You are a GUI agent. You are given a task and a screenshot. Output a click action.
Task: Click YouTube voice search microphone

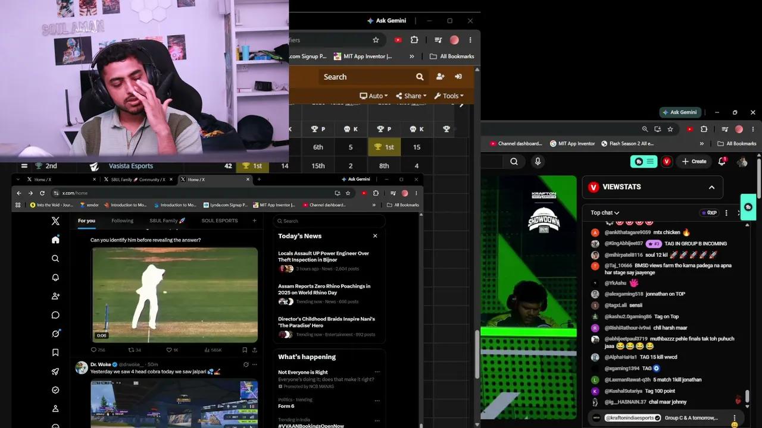(x=538, y=161)
